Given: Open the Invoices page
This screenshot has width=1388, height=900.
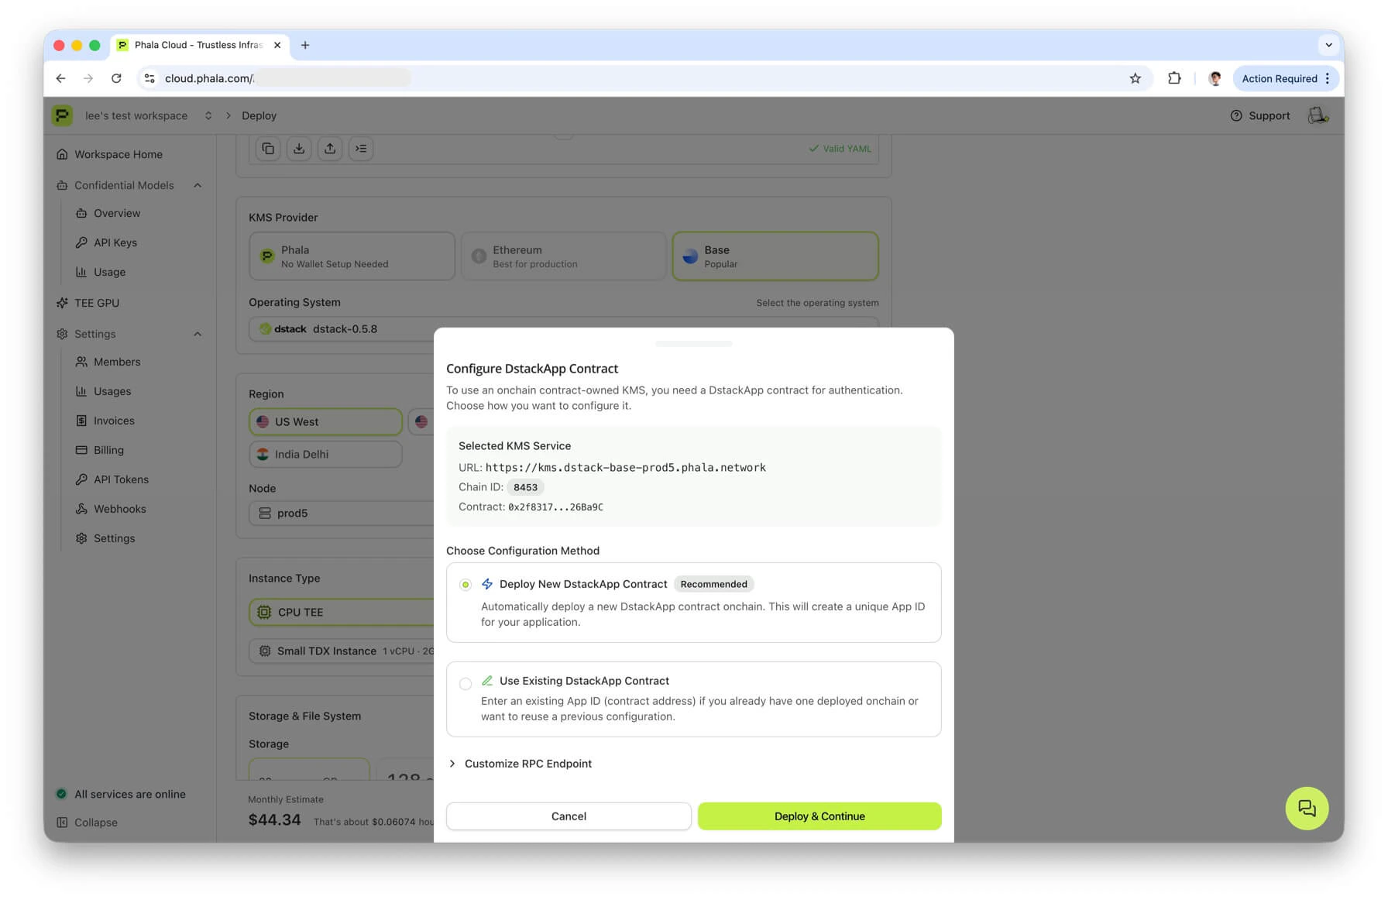Looking at the screenshot, I should (114, 421).
